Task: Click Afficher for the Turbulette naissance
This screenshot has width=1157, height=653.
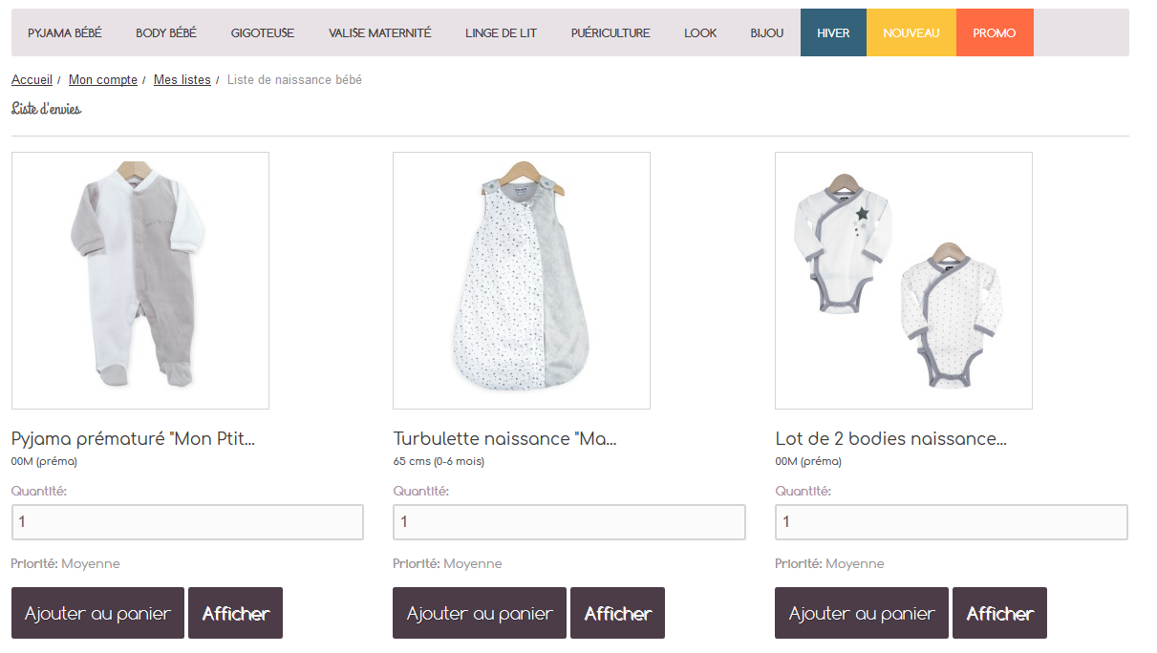Action: [x=617, y=613]
